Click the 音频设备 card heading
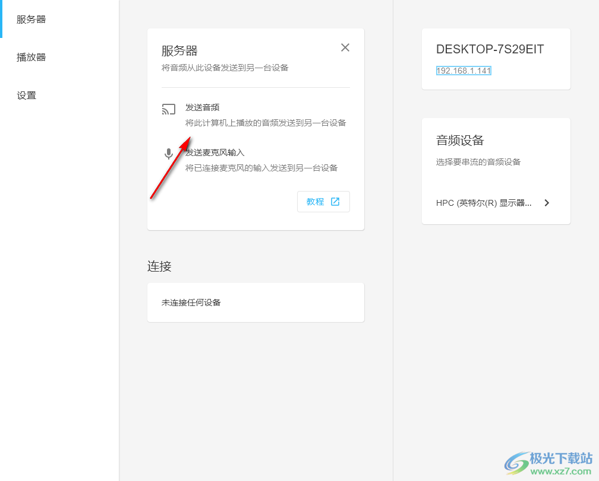Screen dimensions: 599x481 pos(460,140)
